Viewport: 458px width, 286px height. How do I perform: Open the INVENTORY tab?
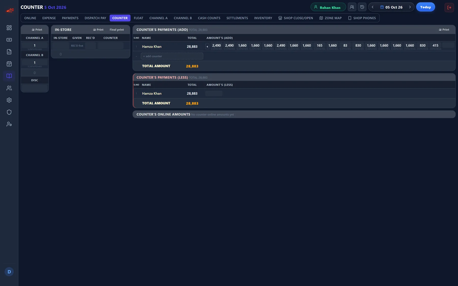coord(263,18)
